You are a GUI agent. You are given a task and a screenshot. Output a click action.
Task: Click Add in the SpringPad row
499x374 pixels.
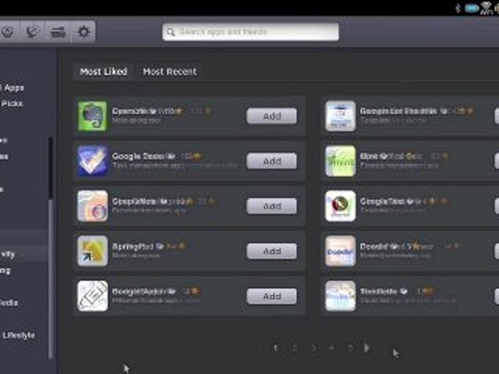pos(272,251)
